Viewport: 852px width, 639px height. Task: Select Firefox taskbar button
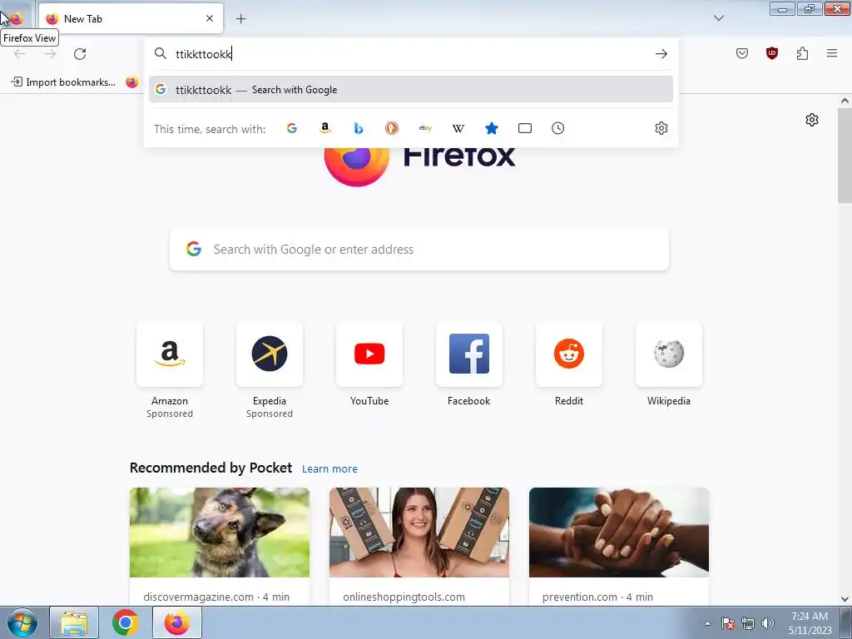[177, 622]
